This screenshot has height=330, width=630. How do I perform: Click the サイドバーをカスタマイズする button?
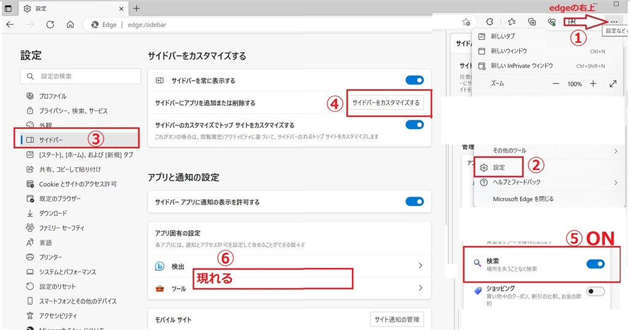[x=386, y=103]
